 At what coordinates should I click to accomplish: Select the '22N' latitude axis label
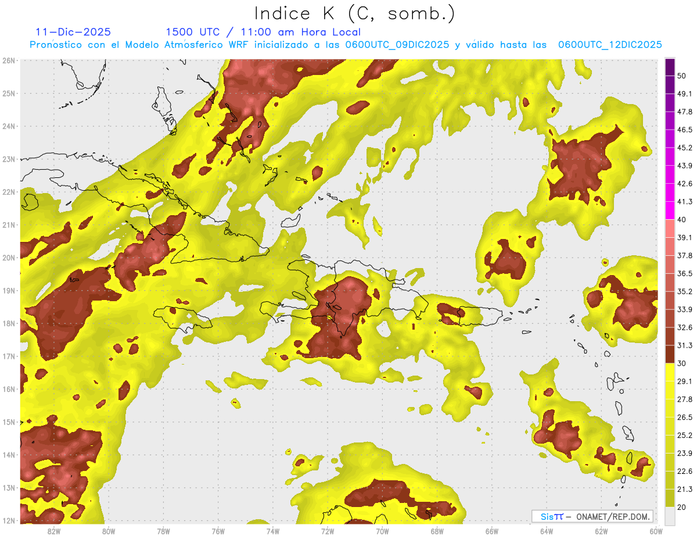9,192
